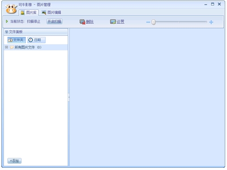Click the minus icon to shrink thumbnails
The width and height of the screenshot is (227, 170).
(148, 22)
